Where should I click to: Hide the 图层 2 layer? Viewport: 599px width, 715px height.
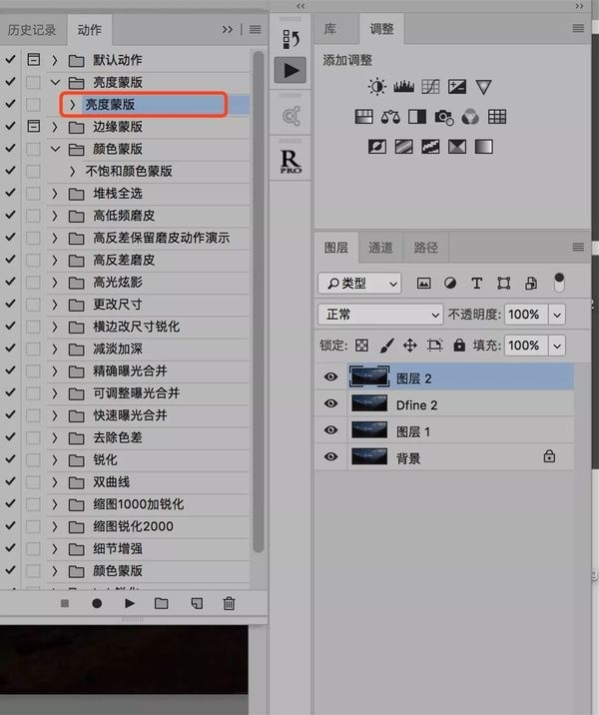[x=331, y=377]
